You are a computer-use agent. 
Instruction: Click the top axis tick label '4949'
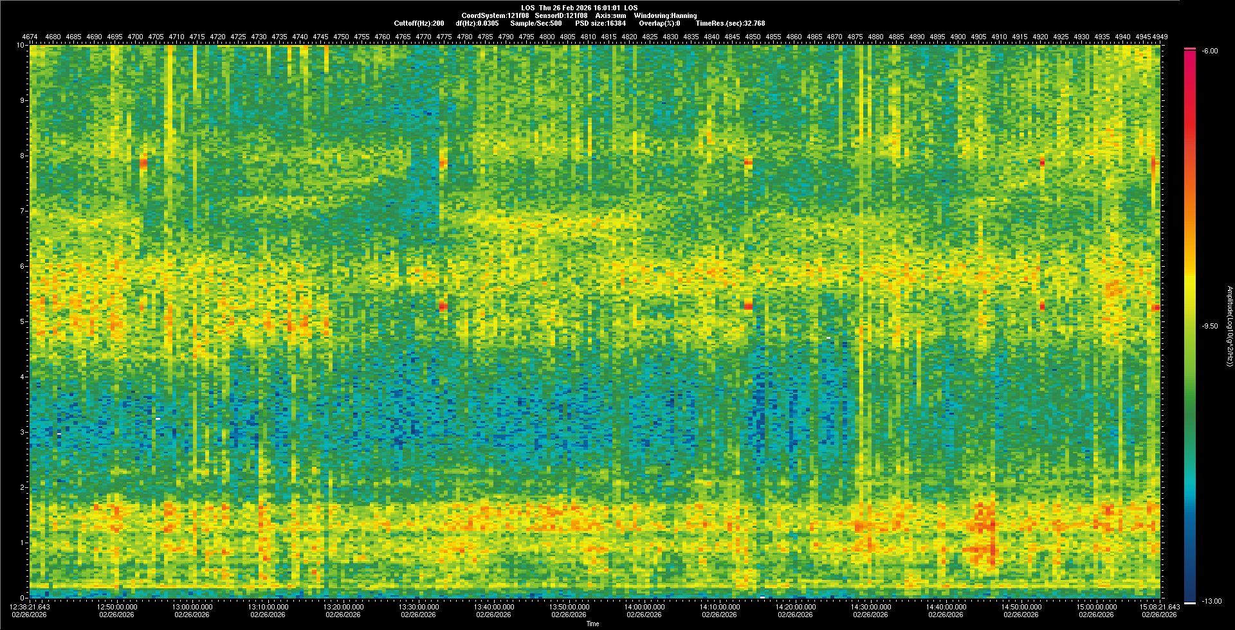click(x=1160, y=37)
